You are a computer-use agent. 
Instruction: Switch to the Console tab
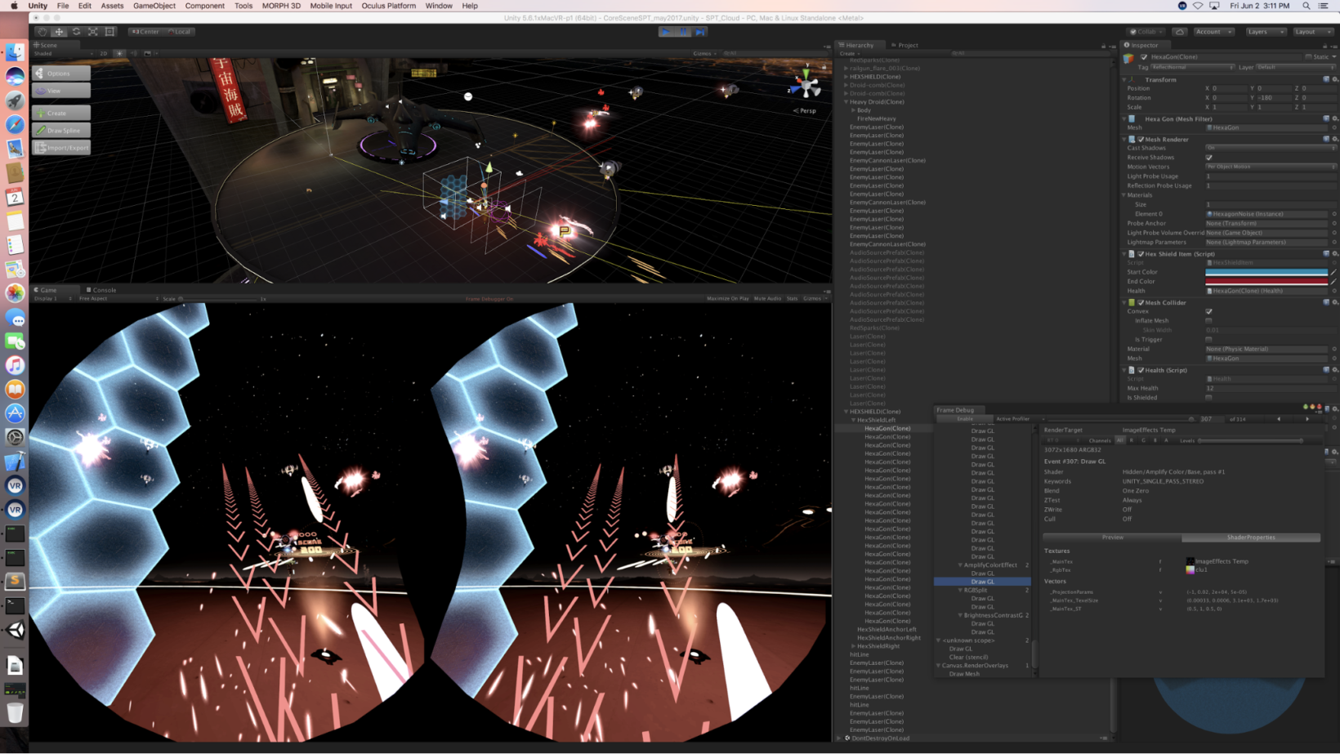[x=102, y=290]
